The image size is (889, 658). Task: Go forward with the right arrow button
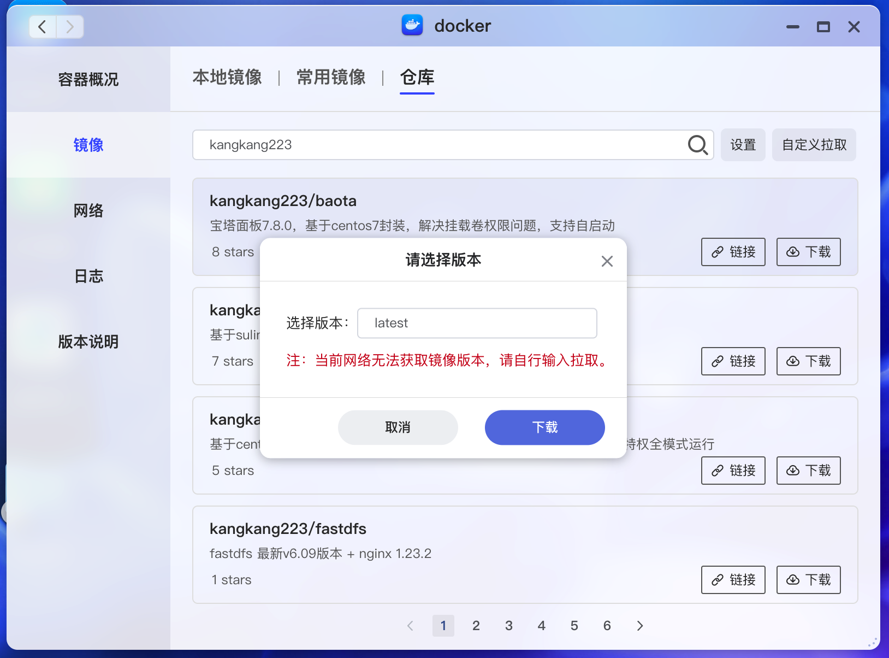click(x=70, y=26)
